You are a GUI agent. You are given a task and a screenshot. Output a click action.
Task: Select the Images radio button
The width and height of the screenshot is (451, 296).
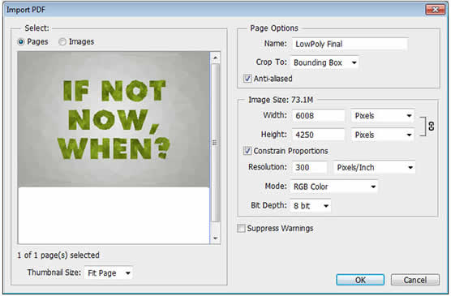[x=62, y=42]
